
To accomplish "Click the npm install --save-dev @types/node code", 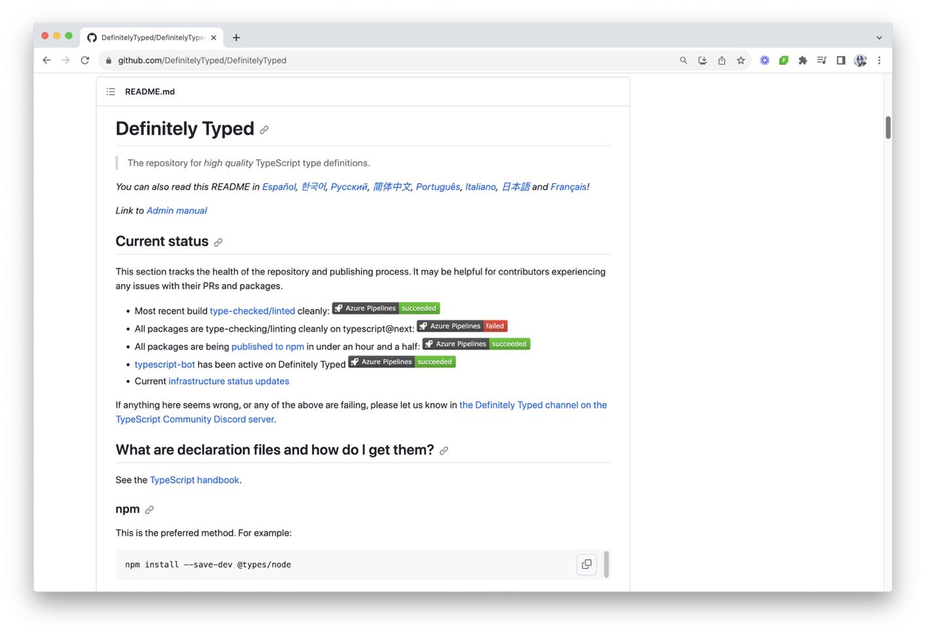I will 208,565.
